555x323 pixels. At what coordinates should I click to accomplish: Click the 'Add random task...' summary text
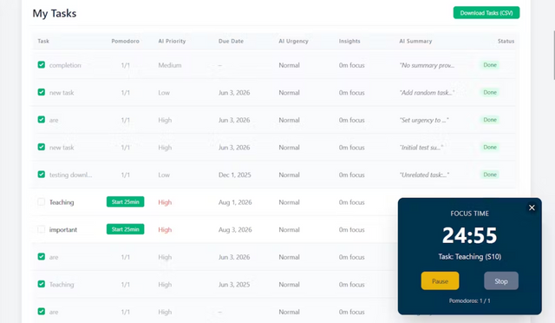(x=427, y=93)
